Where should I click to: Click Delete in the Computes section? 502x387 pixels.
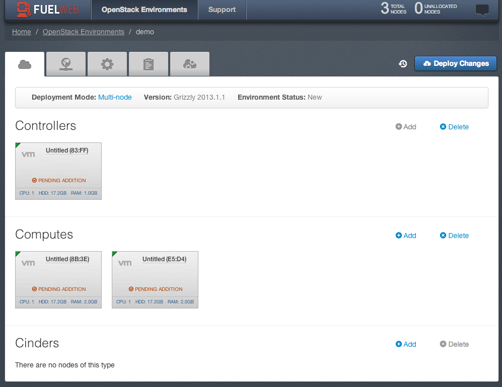[454, 236]
